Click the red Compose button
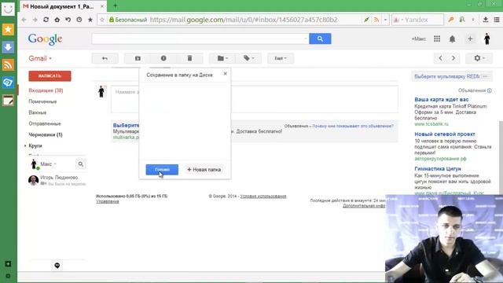This screenshot has width=503, height=283. coord(50,76)
